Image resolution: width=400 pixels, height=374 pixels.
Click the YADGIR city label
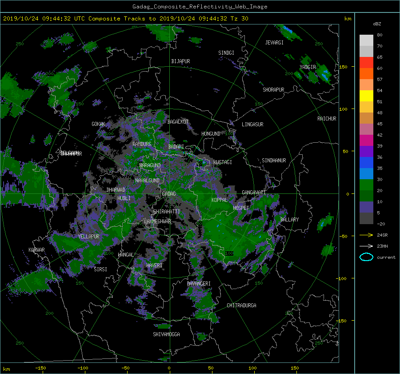click(x=308, y=67)
